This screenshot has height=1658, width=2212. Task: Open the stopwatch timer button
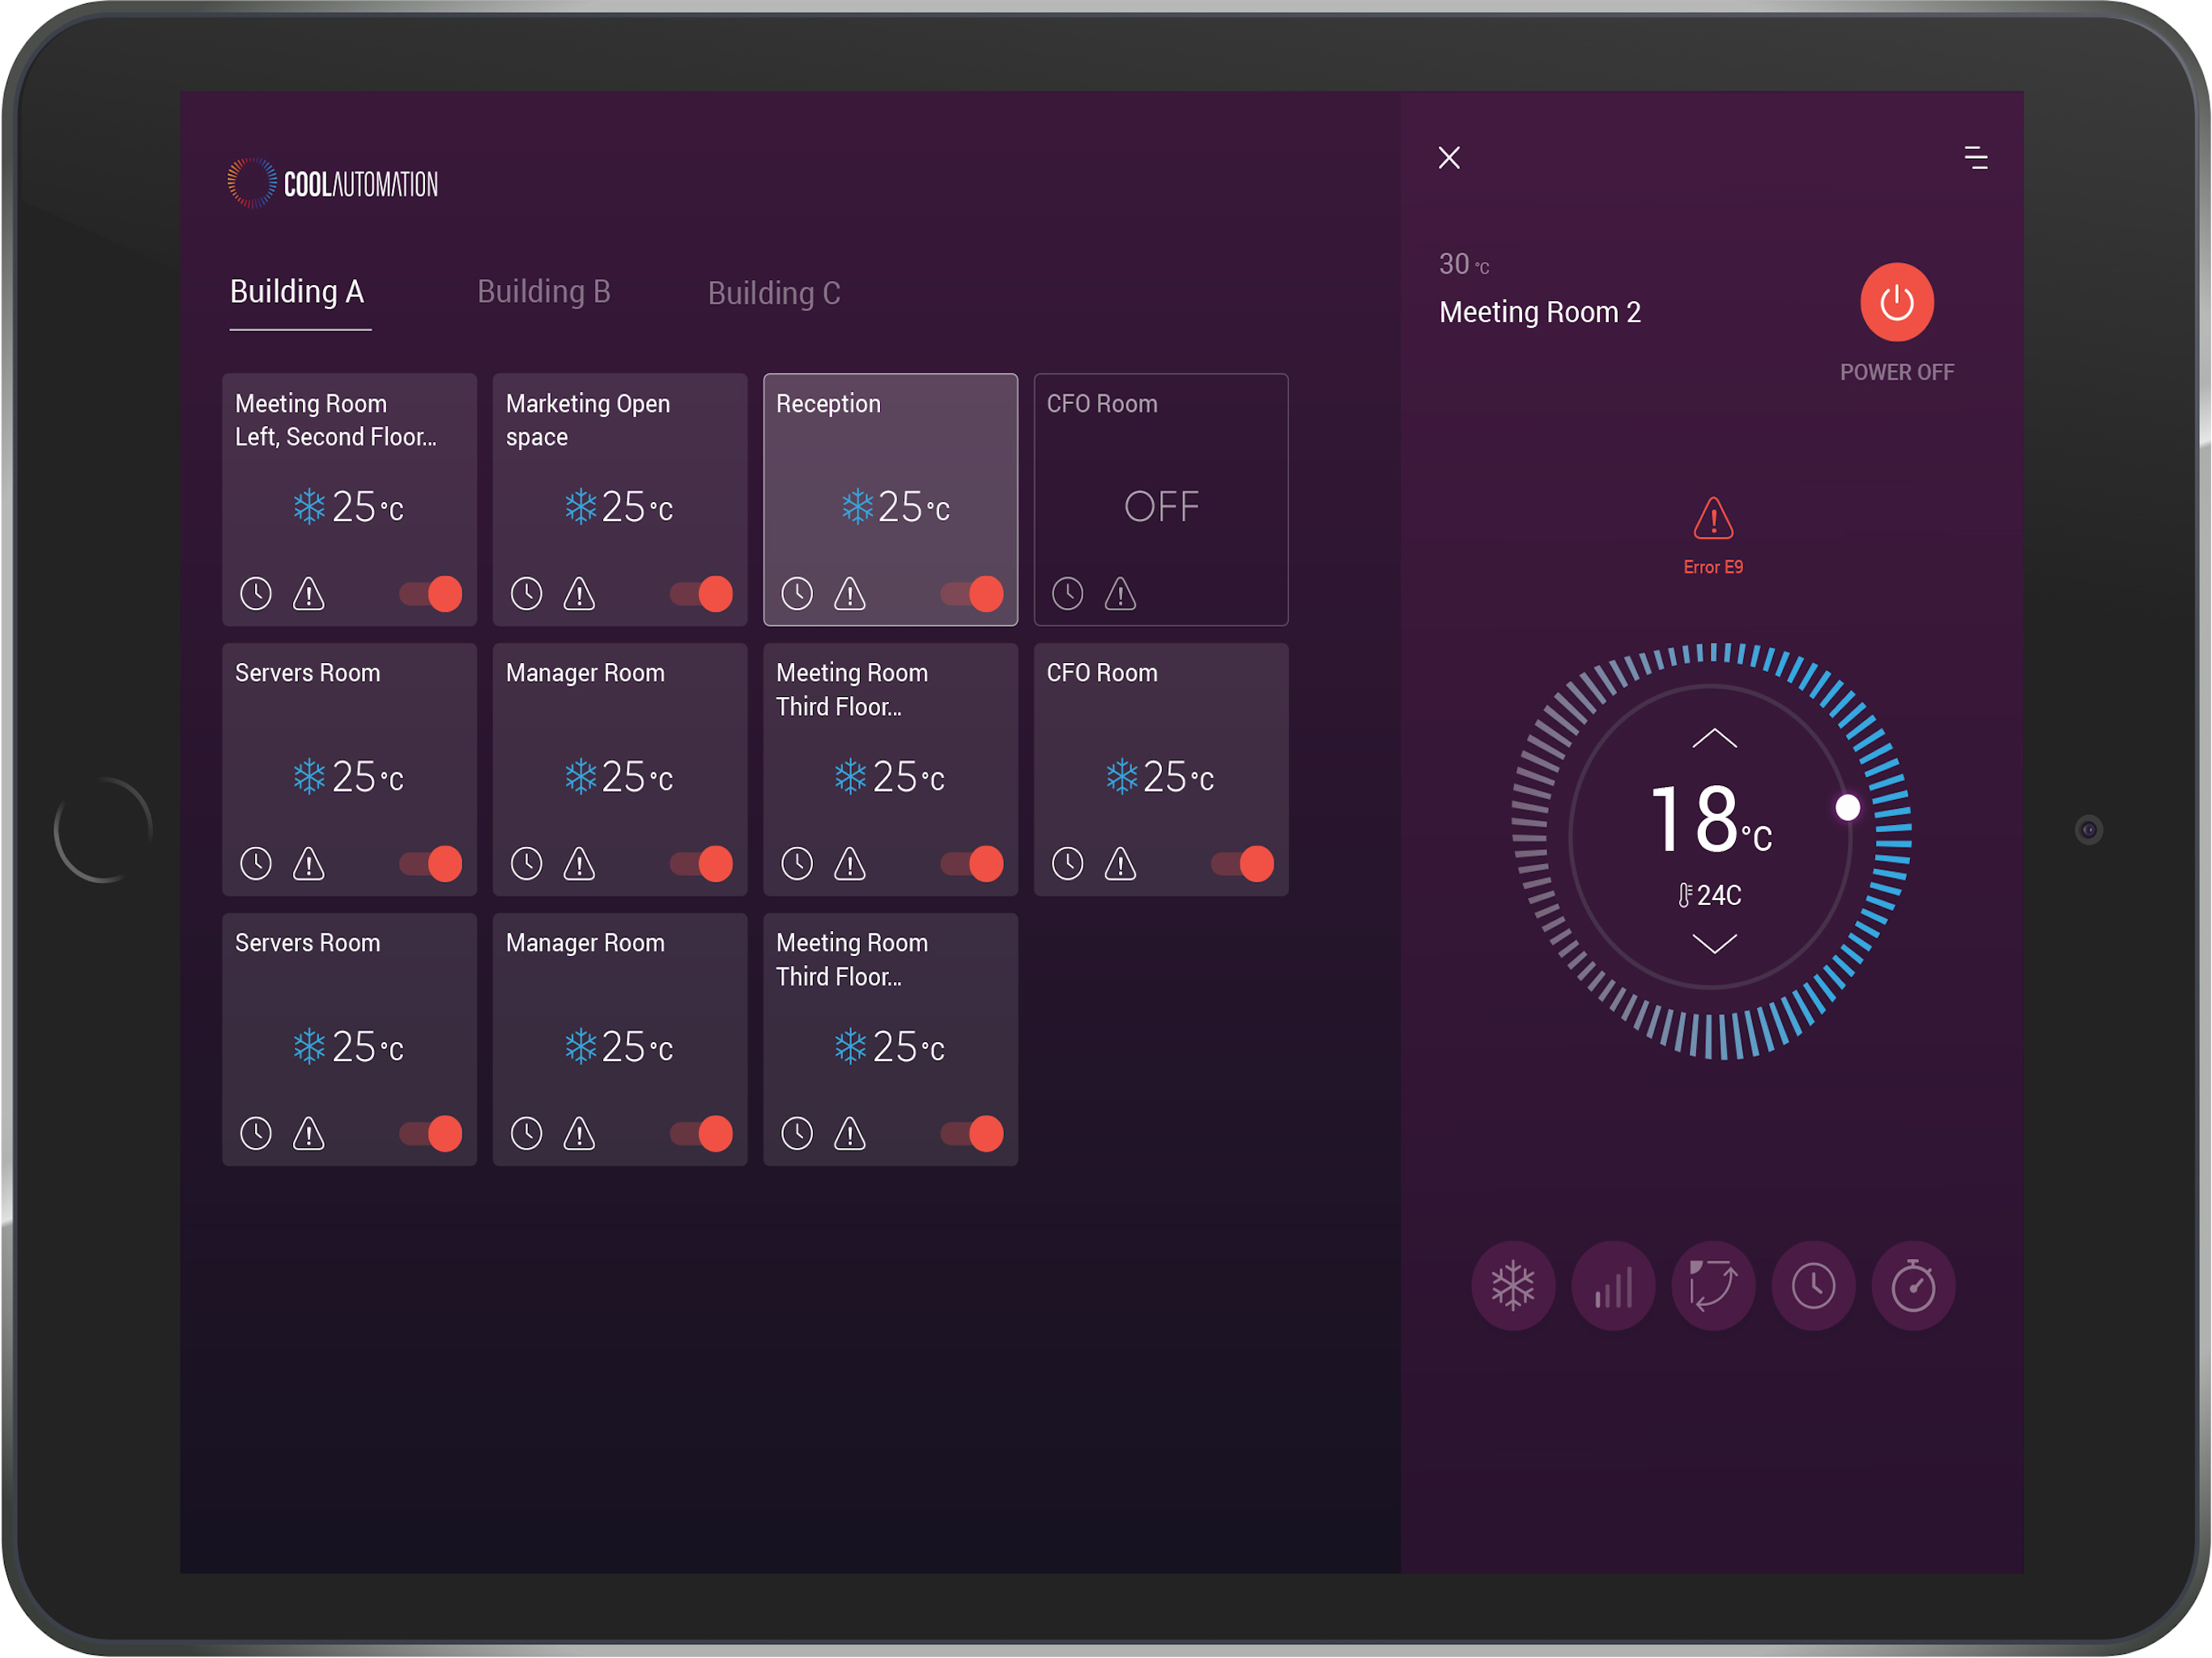(x=1913, y=1286)
